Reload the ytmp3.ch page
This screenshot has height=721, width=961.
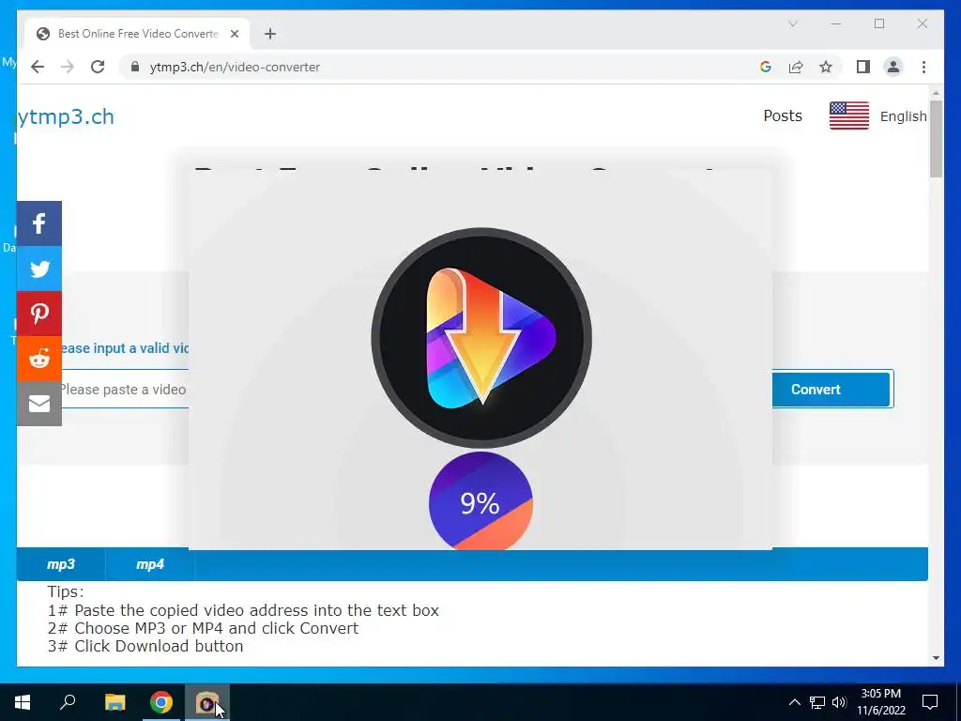click(x=98, y=67)
